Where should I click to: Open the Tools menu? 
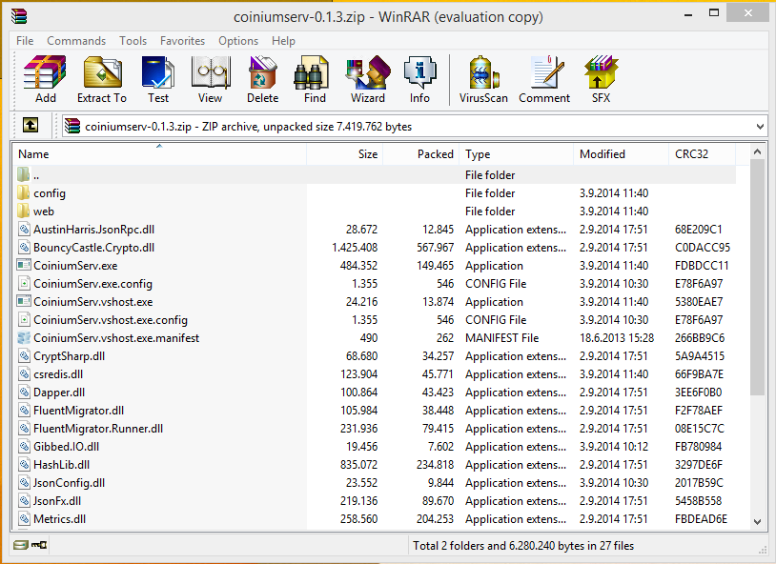(133, 41)
